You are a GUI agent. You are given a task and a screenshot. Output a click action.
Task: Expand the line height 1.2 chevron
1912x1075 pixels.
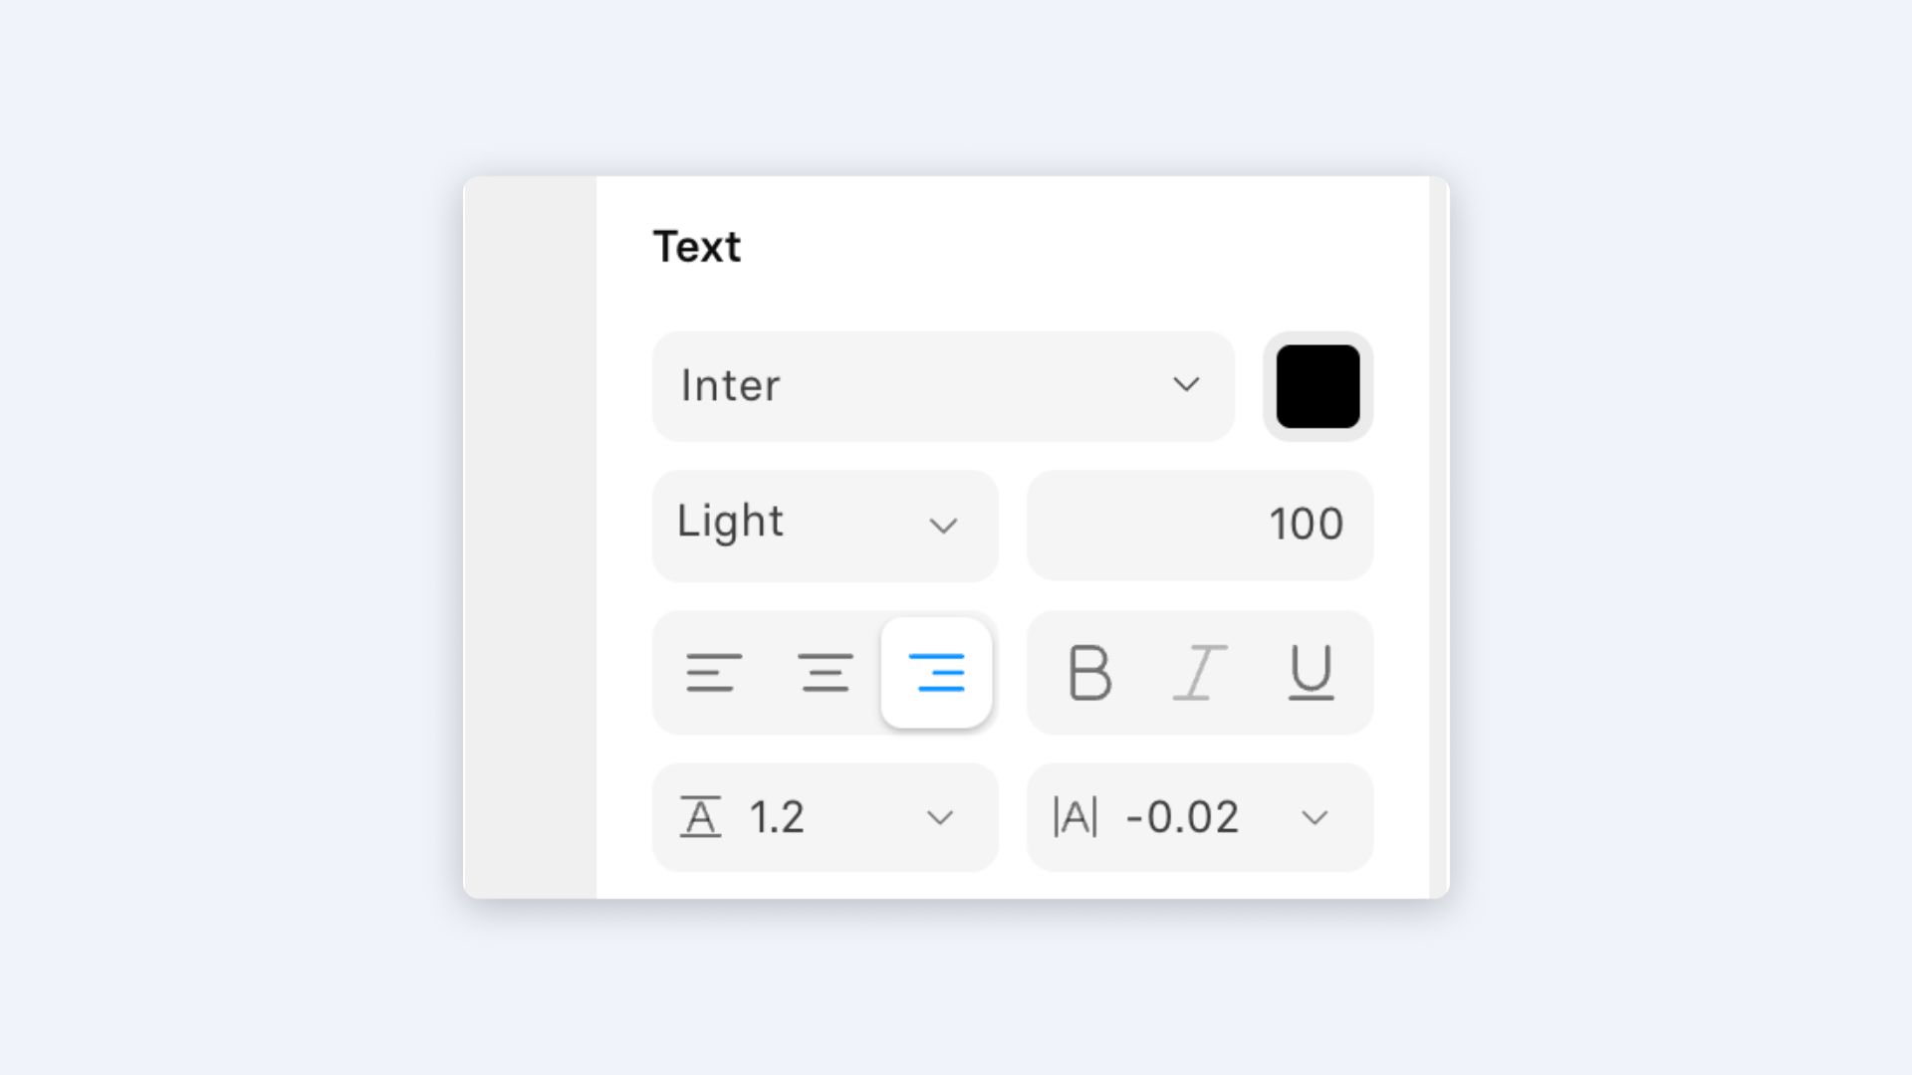940,818
